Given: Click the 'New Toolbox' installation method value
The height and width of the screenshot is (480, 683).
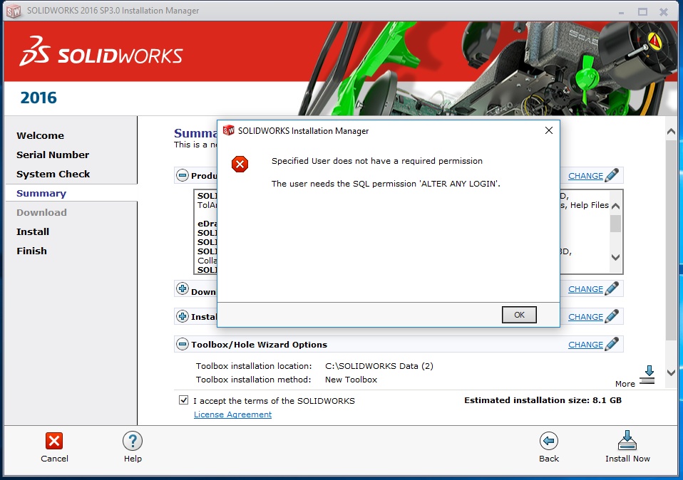Looking at the screenshot, I should click(x=351, y=380).
